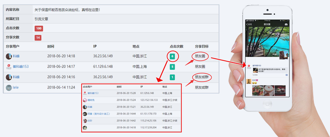Click the content title about 保温杯
This screenshot has height=137, width=330.
tap(67, 10)
